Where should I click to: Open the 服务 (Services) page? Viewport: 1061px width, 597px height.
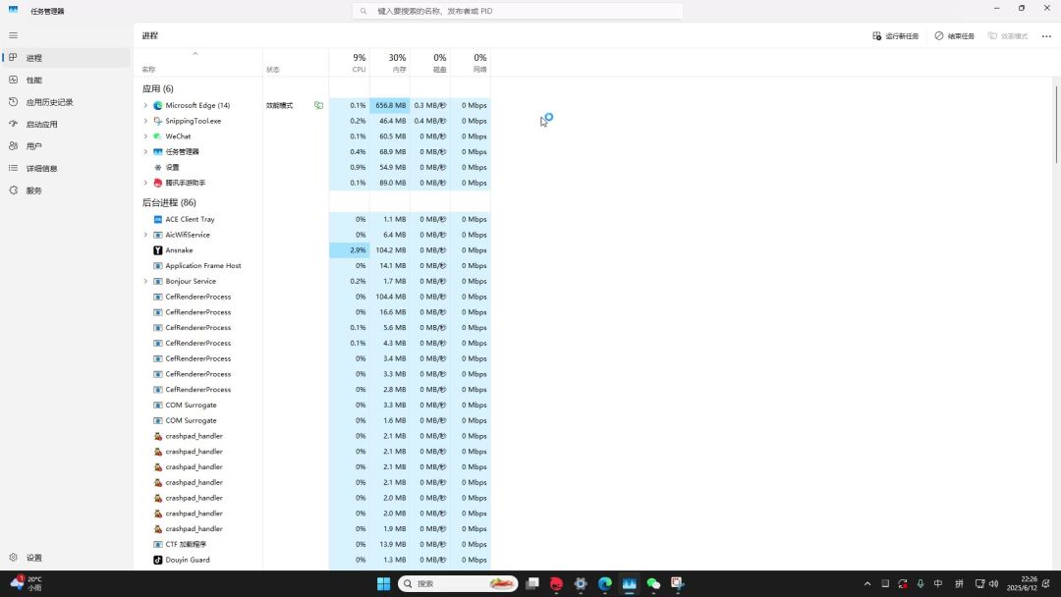coord(34,190)
